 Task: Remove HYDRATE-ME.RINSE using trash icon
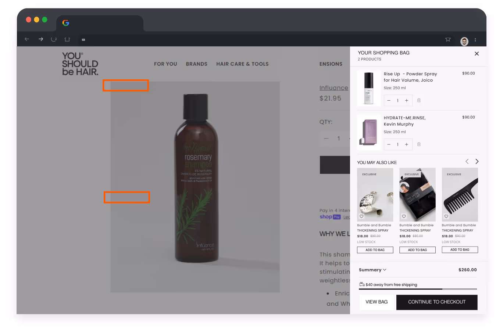[x=419, y=144]
